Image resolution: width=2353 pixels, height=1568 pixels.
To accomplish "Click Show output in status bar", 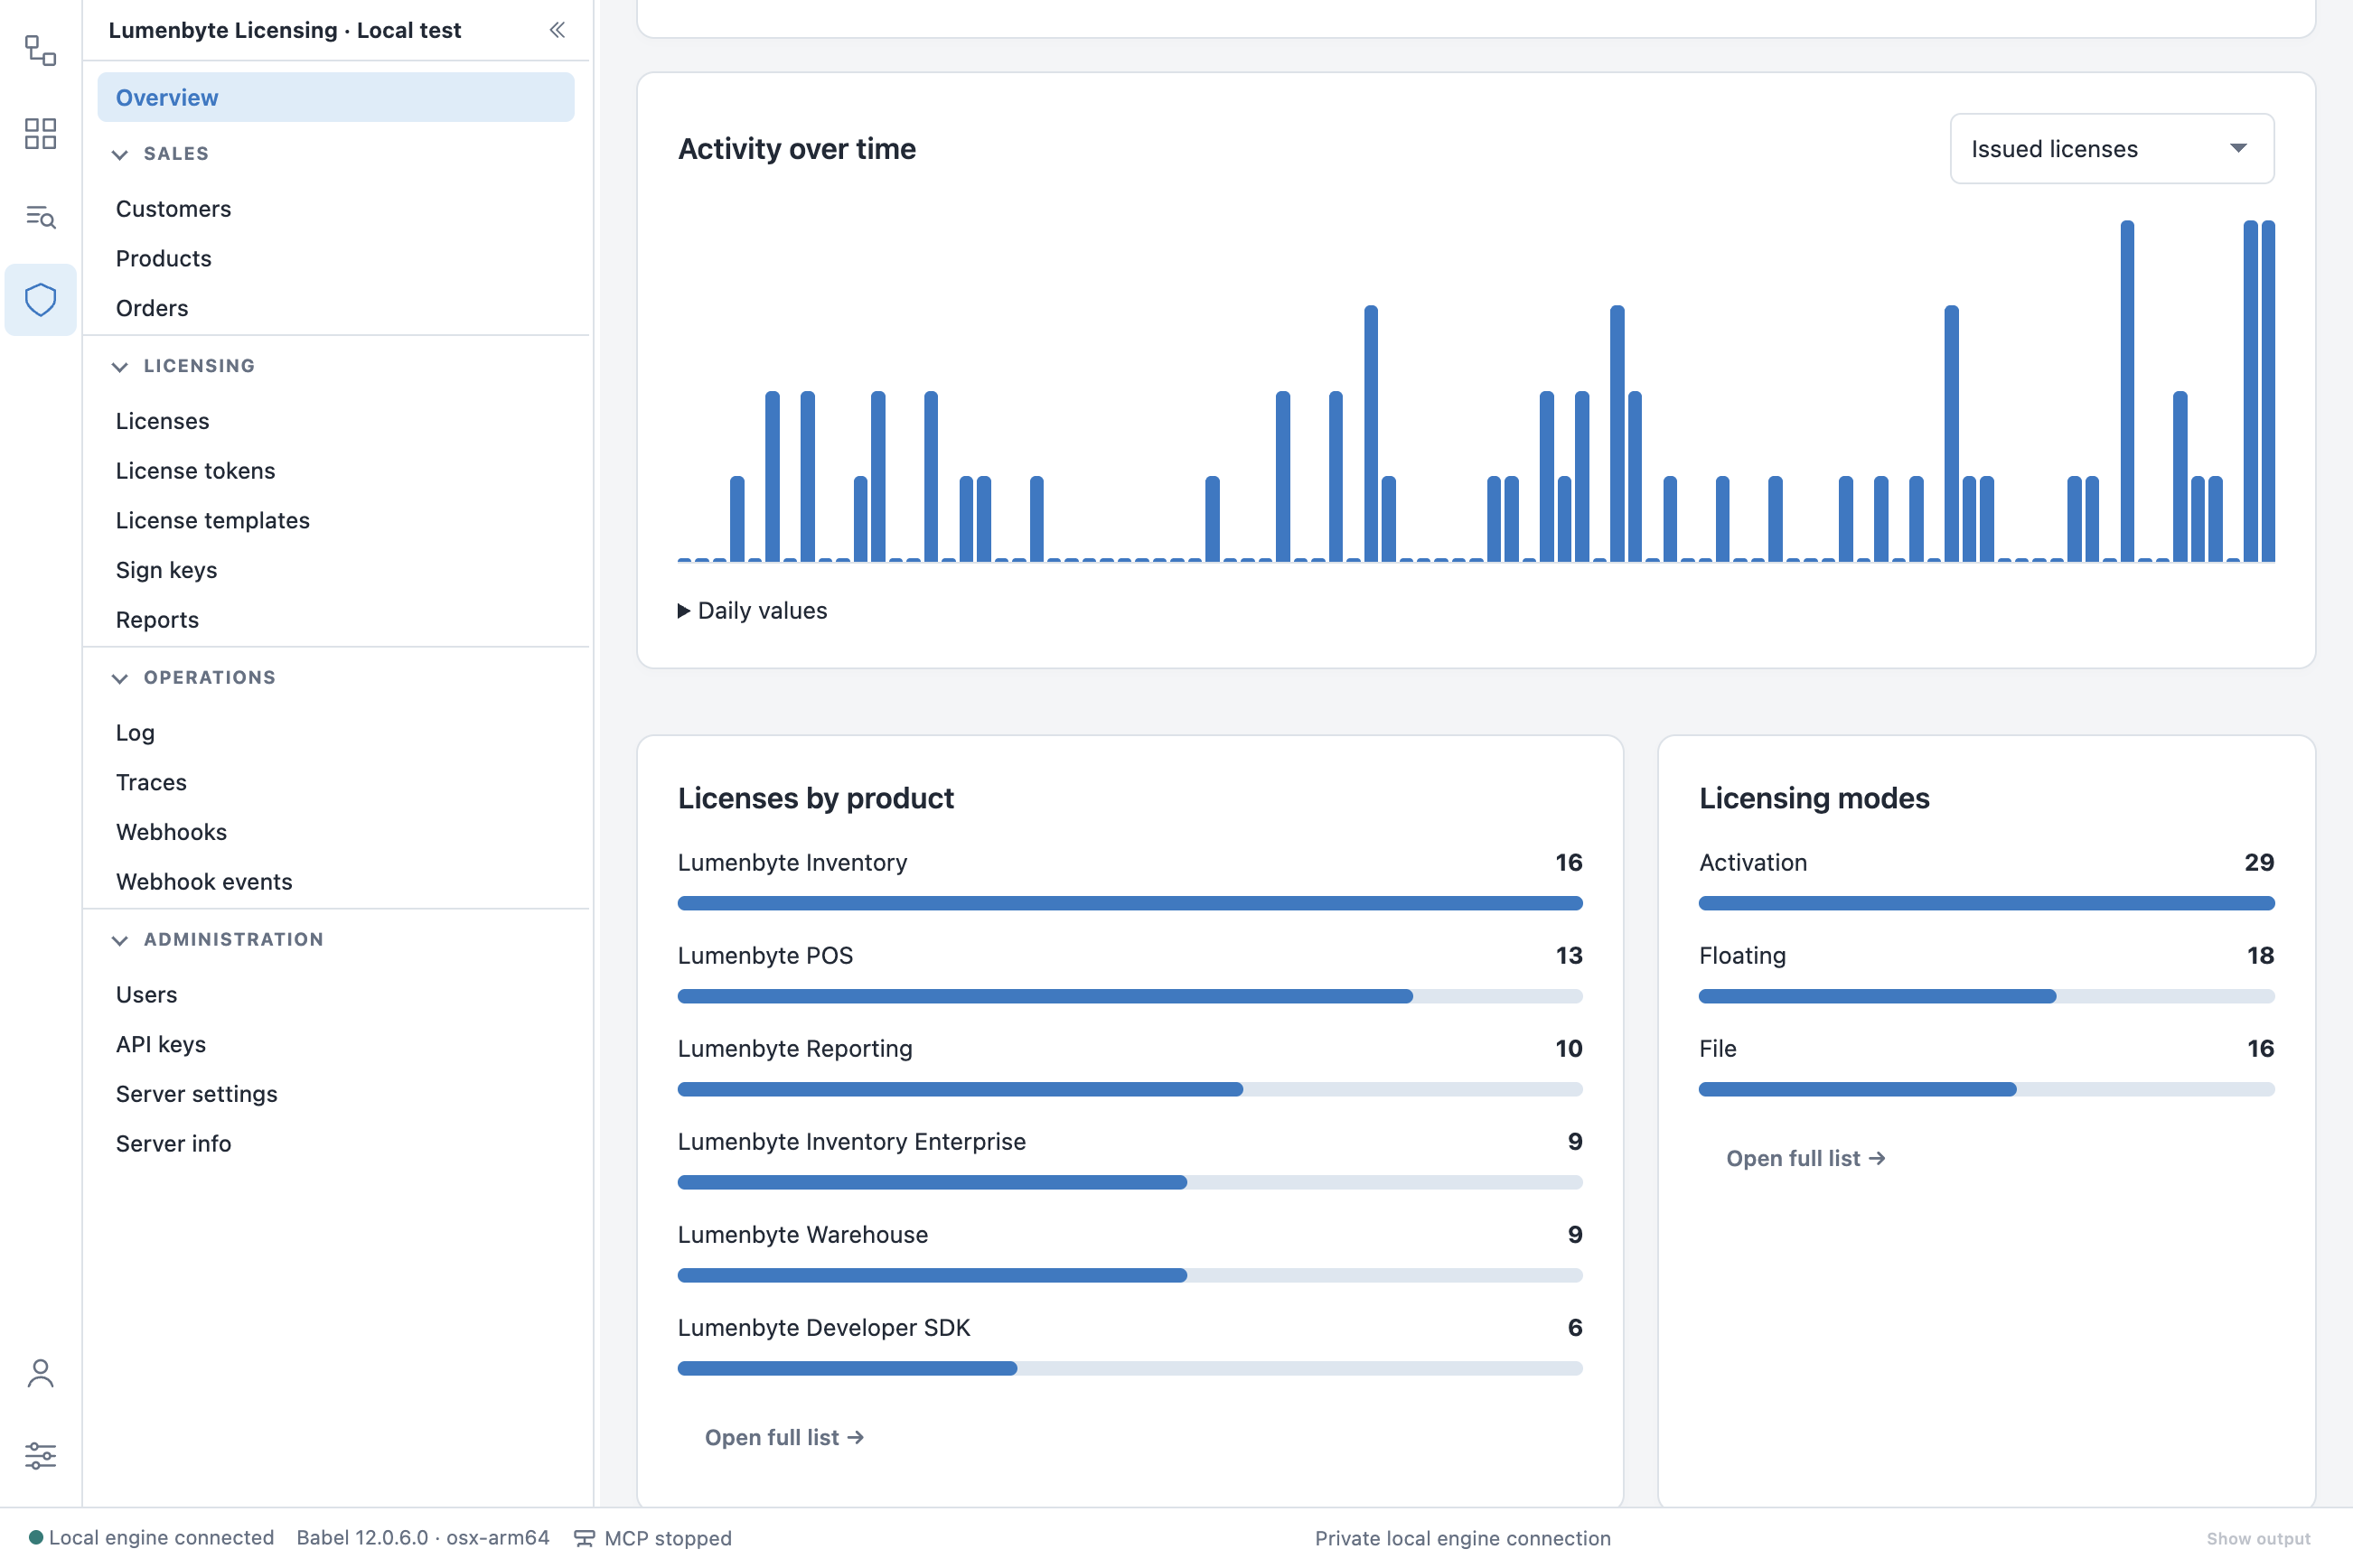I will click(2258, 1538).
